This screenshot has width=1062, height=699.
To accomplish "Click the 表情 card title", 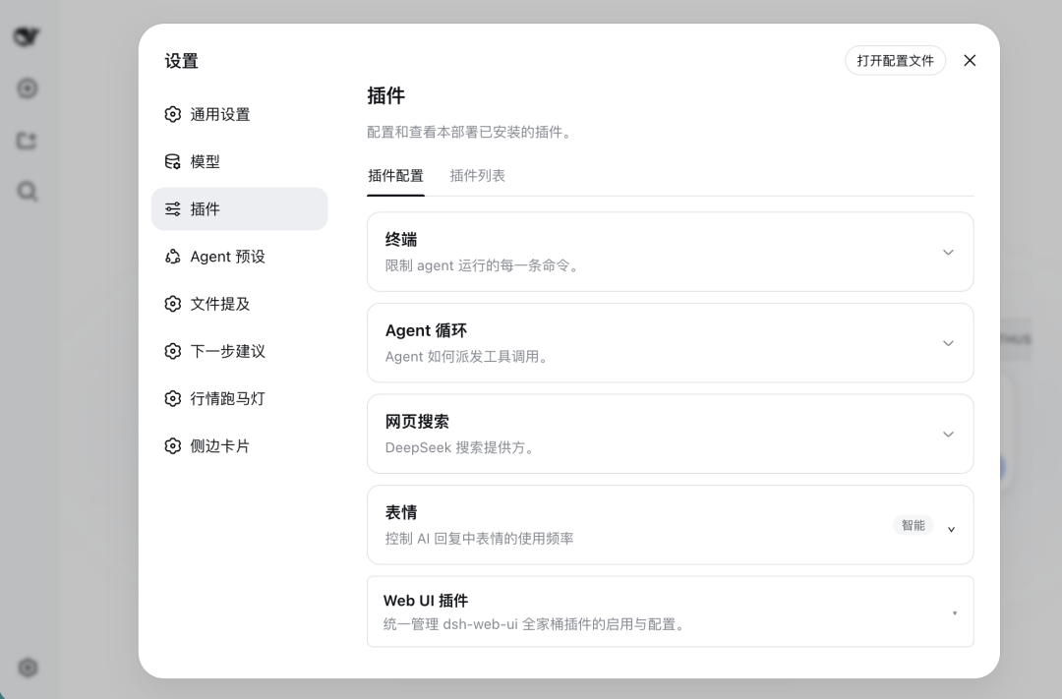I will click(x=401, y=513).
